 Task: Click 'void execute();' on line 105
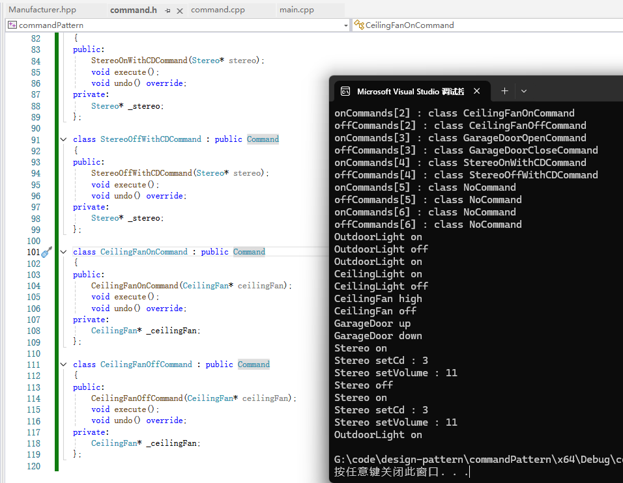click(x=125, y=297)
